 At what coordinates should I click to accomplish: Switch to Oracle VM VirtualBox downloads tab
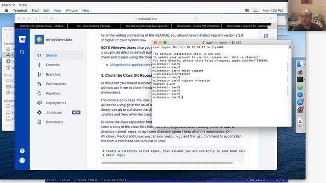pyautogui.click(x=197, y=26)
